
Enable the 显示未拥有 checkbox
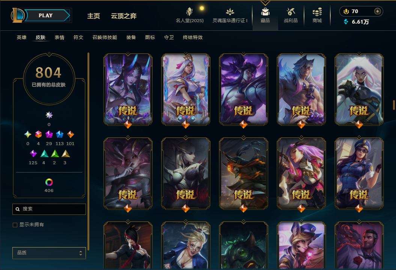(x=15, y=225)
